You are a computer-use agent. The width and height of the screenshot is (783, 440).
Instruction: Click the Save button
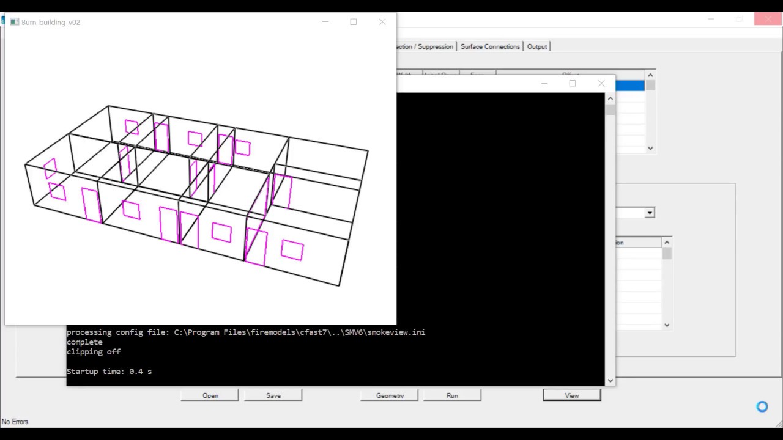click(273, 395)
